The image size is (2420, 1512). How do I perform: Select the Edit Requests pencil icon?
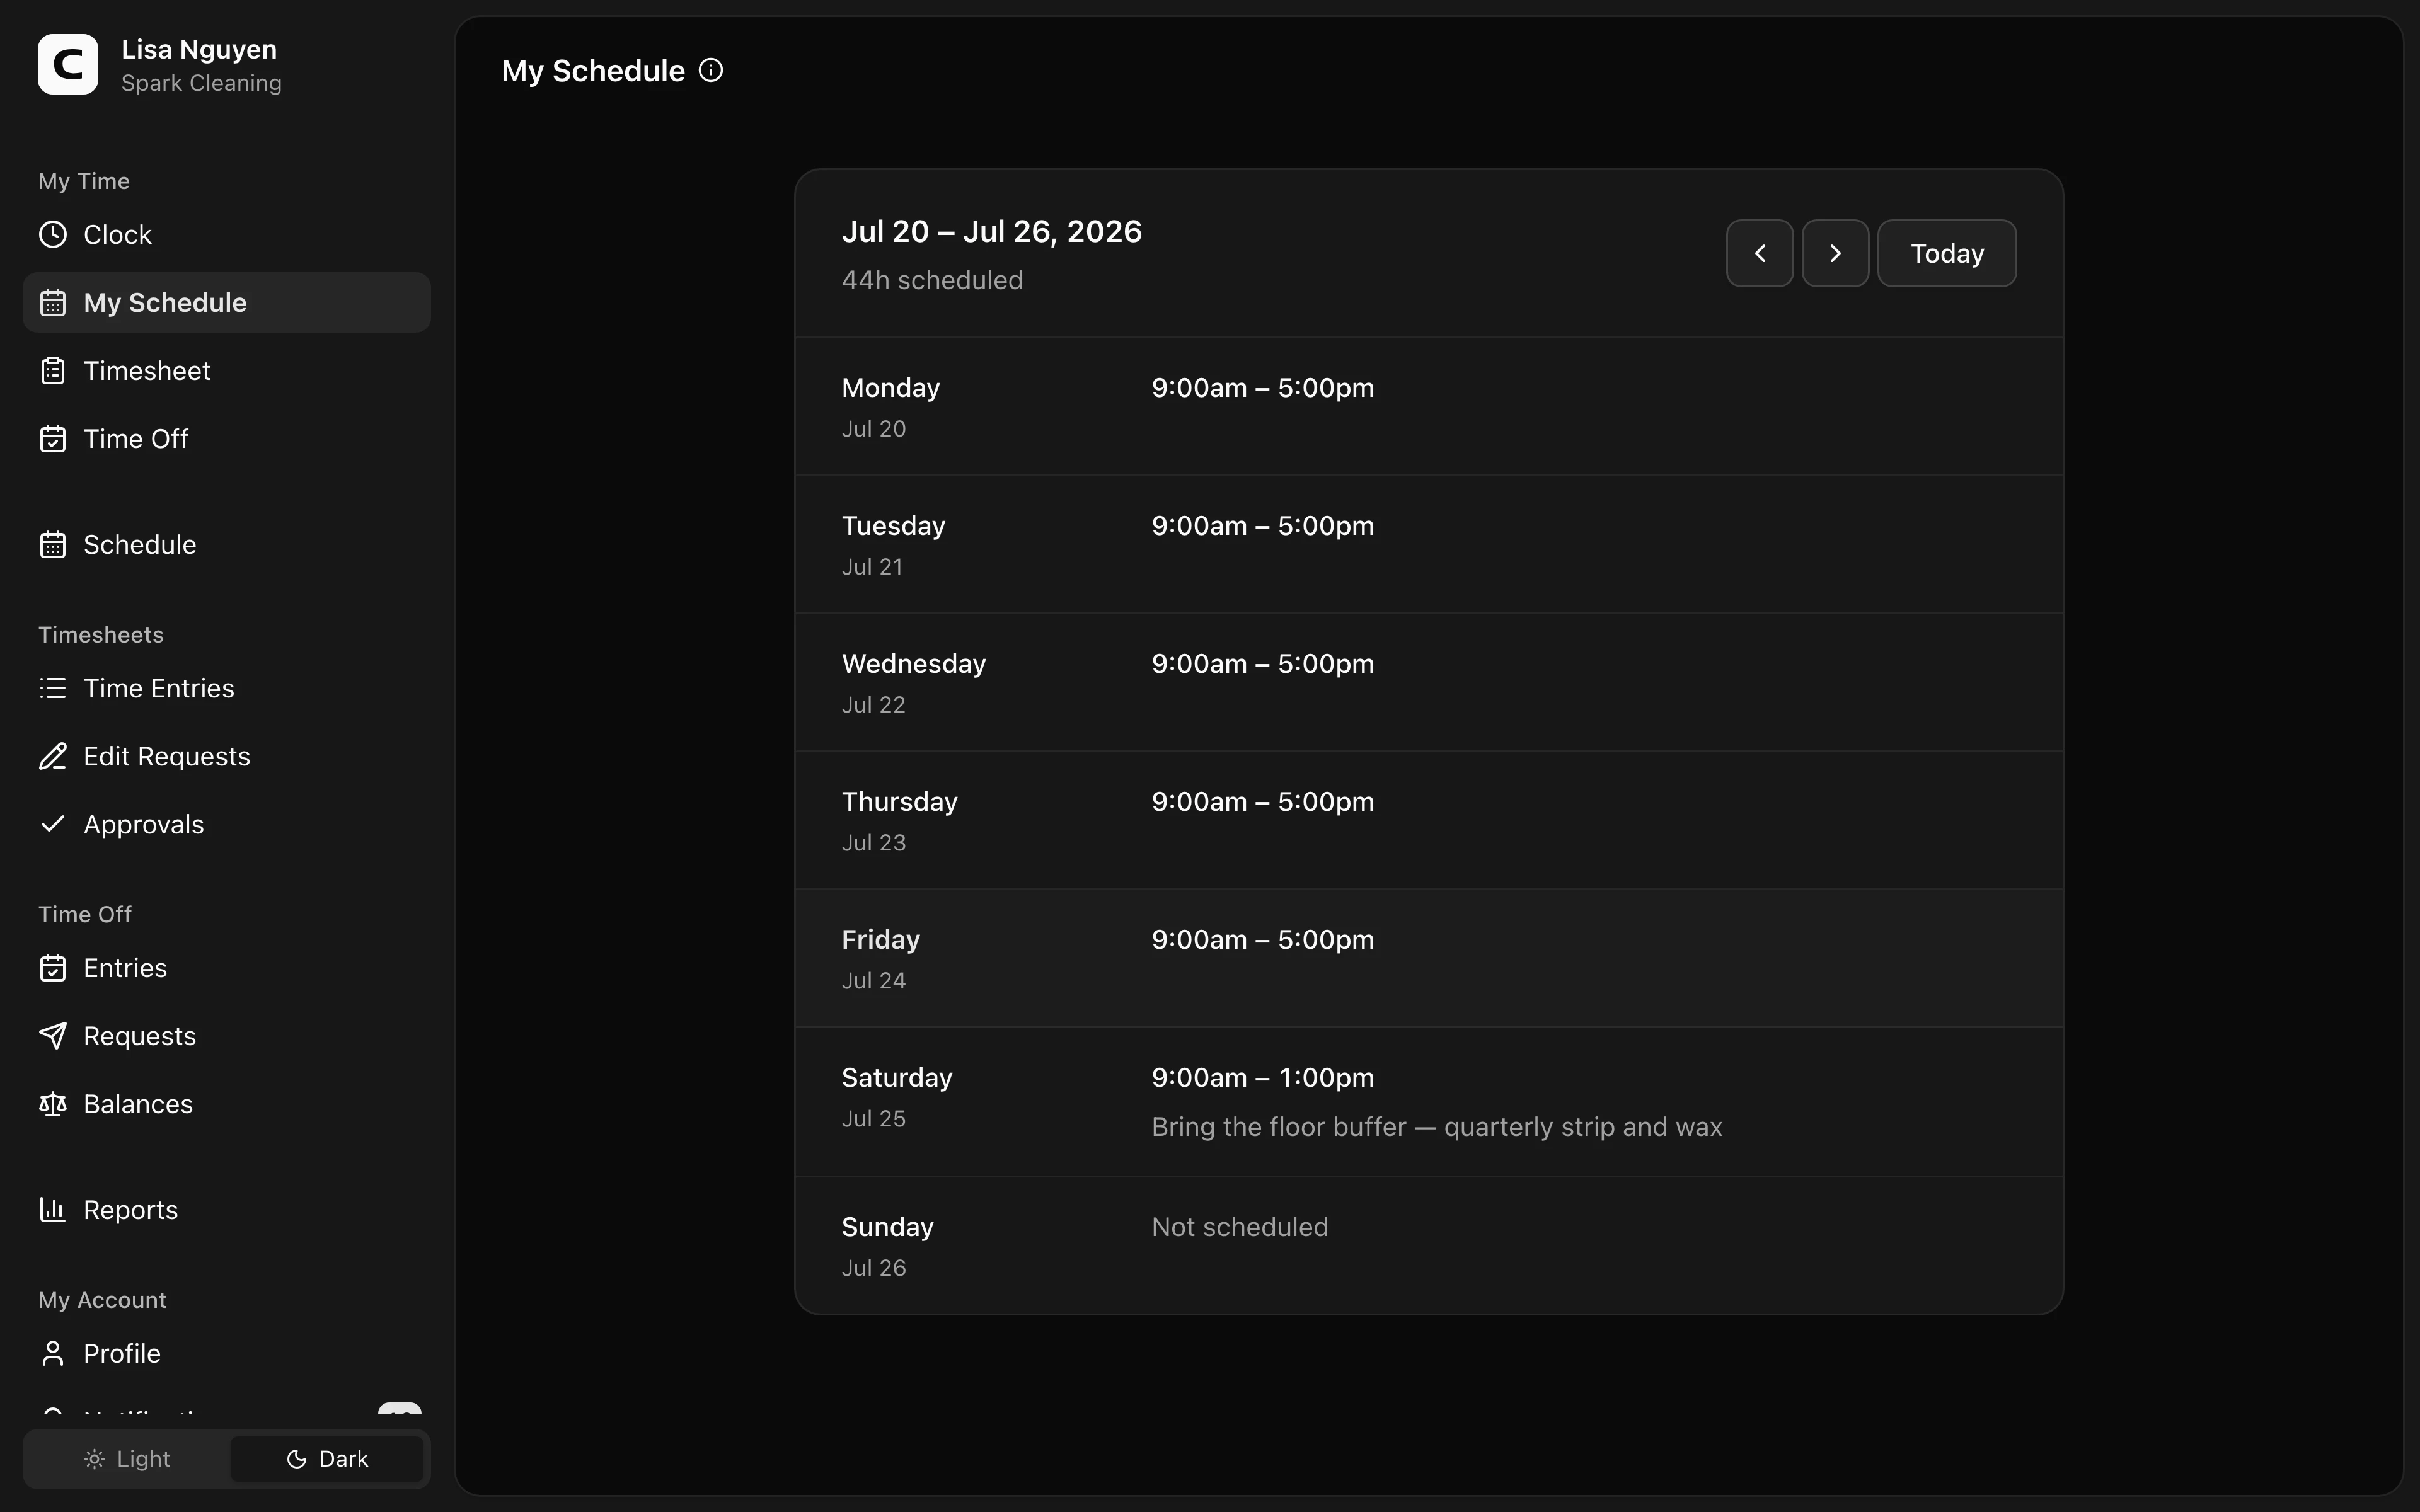53,757
